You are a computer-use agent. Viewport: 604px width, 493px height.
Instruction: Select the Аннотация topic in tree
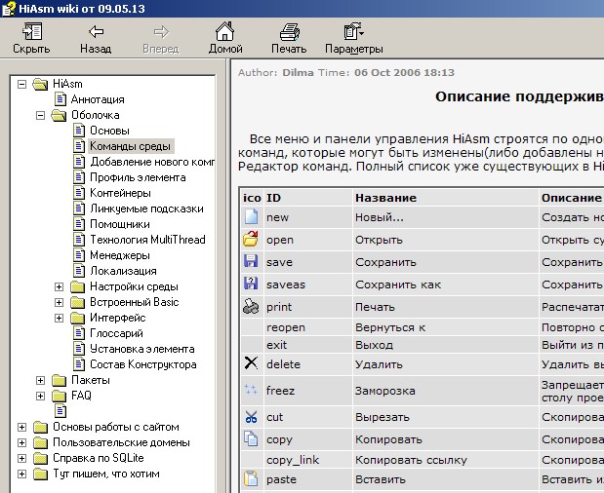point(97,99)
